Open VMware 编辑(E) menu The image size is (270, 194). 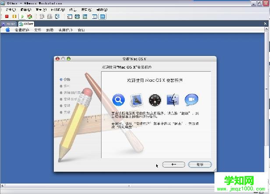[x=26, y=10]
